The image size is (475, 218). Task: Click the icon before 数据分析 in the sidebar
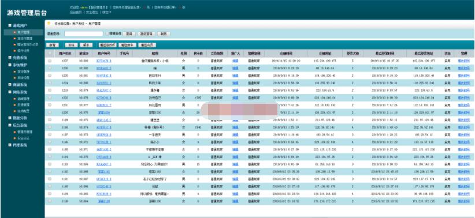pyautogui.click(x=10, y=118)
